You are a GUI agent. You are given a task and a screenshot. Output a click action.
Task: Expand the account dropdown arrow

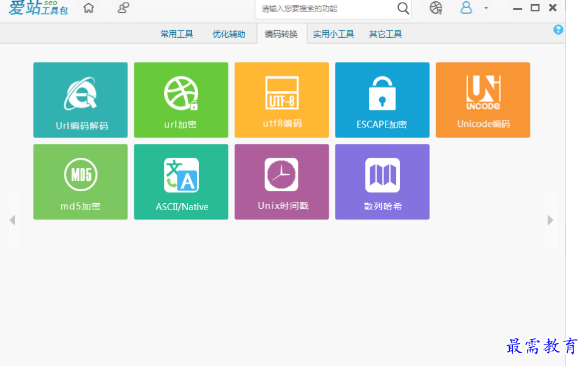click(x=486, y=8)
